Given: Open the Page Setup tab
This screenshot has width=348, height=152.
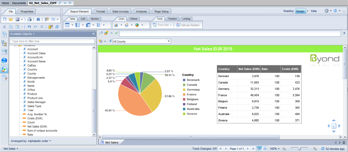Looking at the screenshot, I should point(161,11).
